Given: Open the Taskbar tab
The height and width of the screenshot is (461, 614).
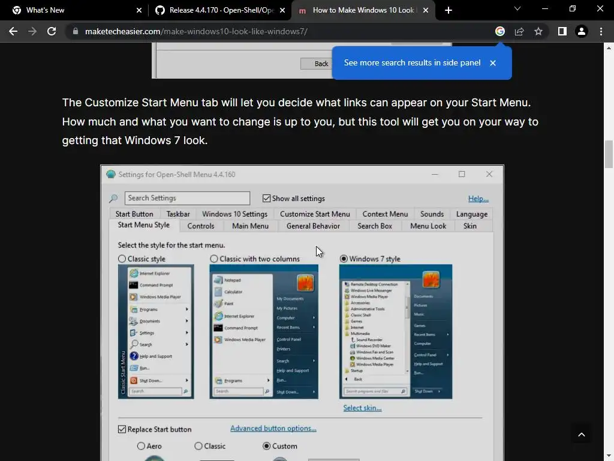Looking at the screenshot, I should click(x=178, y=214).
